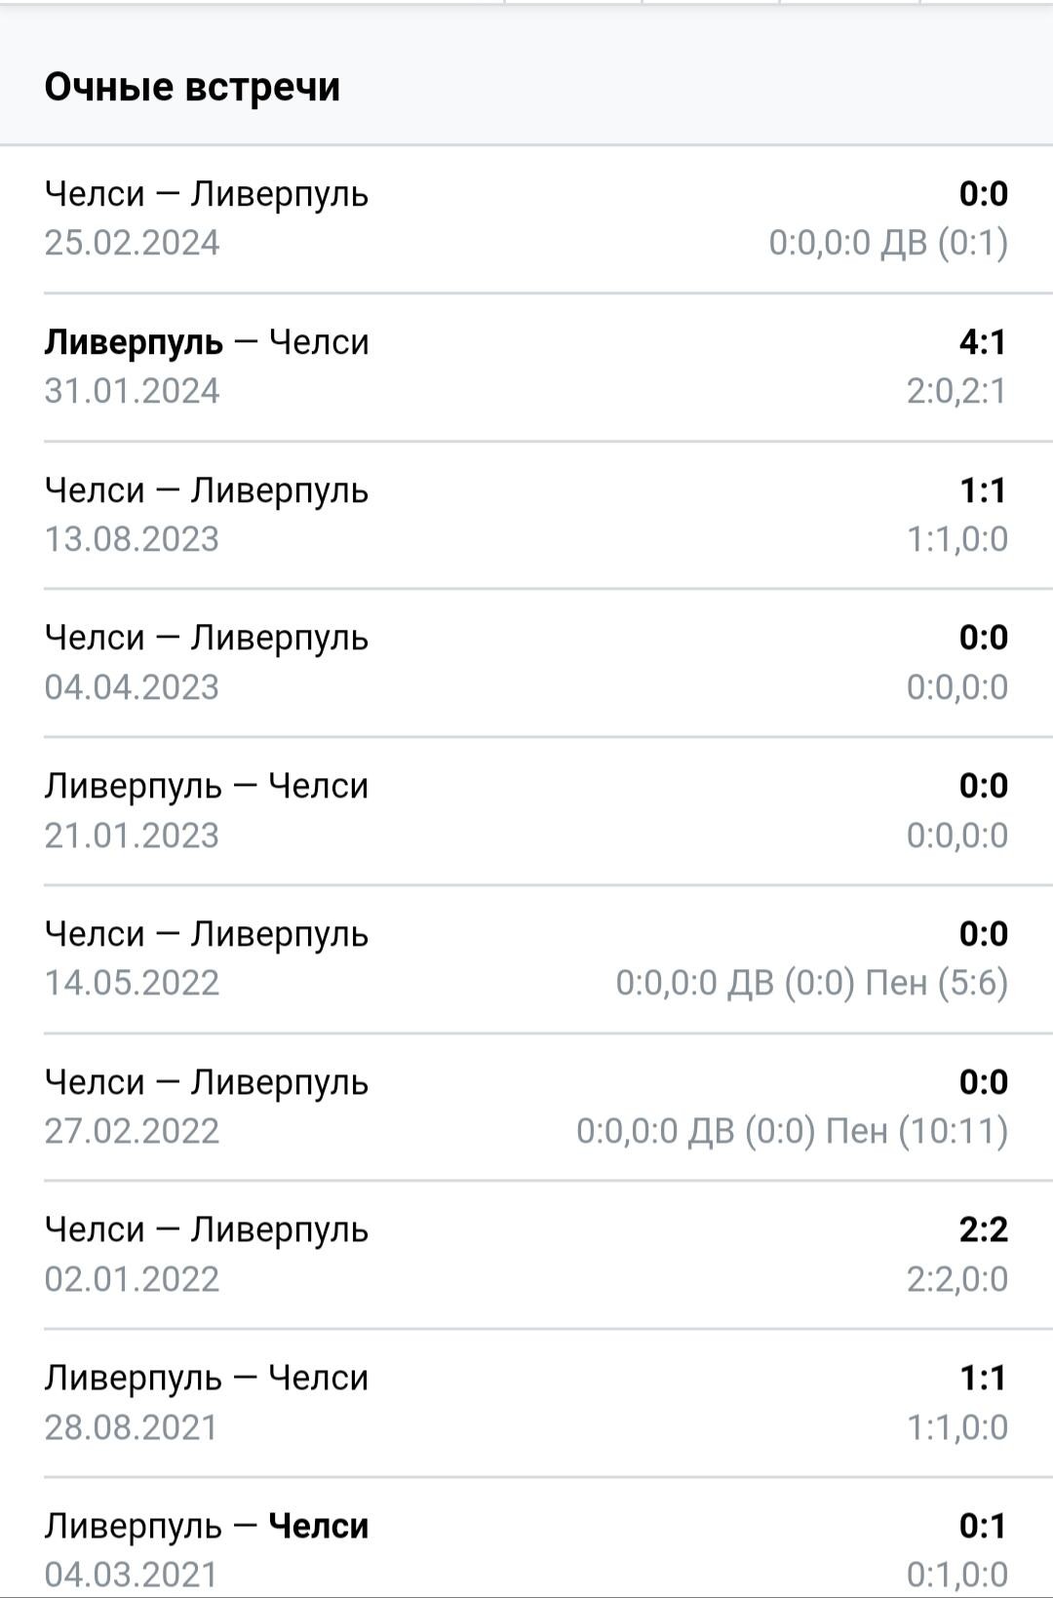Open the Челси — Ливерпуль match from 02.01.2022
Image resolution: width=1053 pixels, height=1598 pixels.
[x=526, y=1255]
